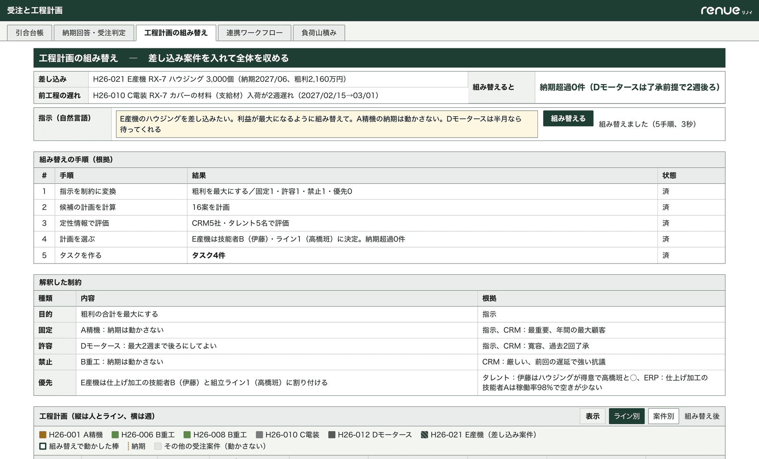This screenshot has height=459, width=759.
Task: Click the 前工程の遅れ description H26-010
Action: tap(236, 95)
